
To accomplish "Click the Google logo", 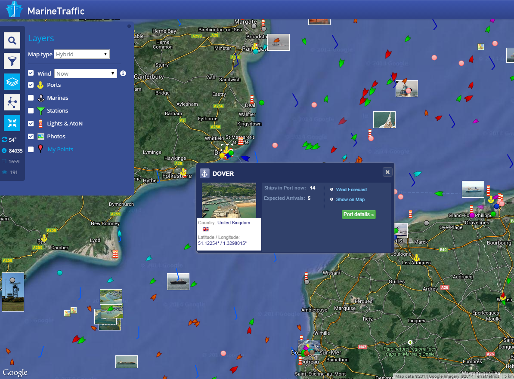I will pos(15,373).
